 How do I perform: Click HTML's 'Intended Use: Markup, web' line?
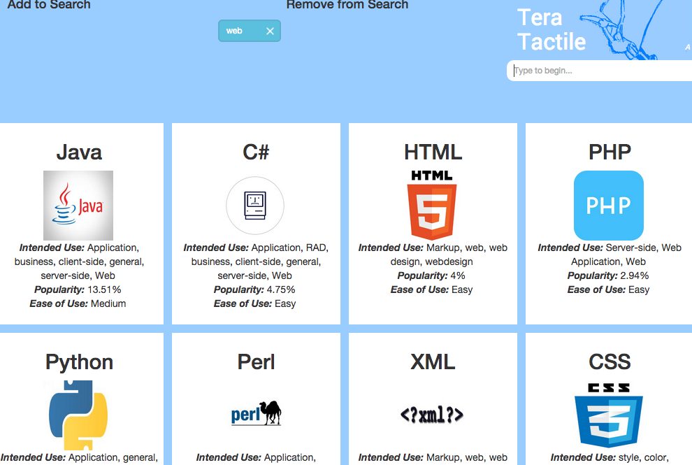pyautogui.click(x=433, y=248)
